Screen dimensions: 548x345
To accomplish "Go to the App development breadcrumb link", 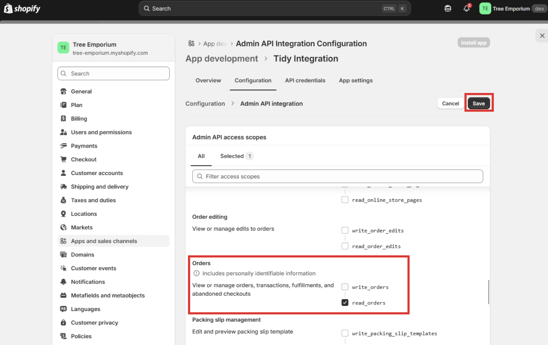I will pyautogui.click(x=222, y=59).
